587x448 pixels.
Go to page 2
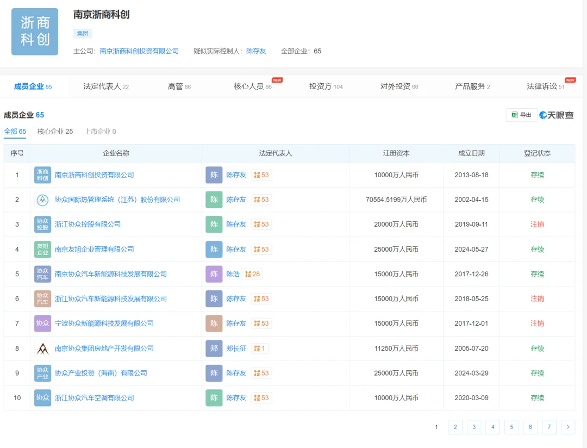(x=455, y=427)
